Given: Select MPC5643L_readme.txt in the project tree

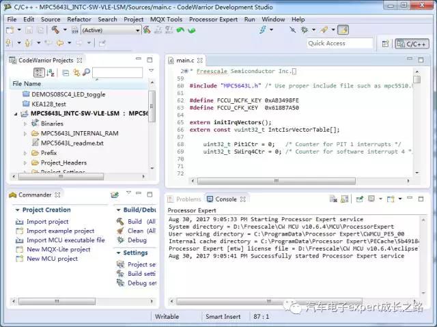Looking at the screenshot, I should coord(72,143).
